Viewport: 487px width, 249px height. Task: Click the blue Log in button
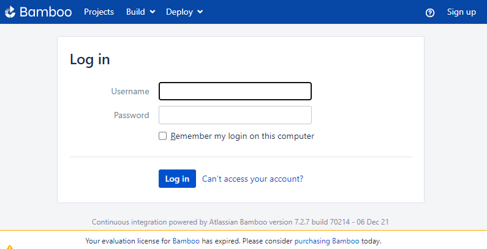click(x=177, y=179)
